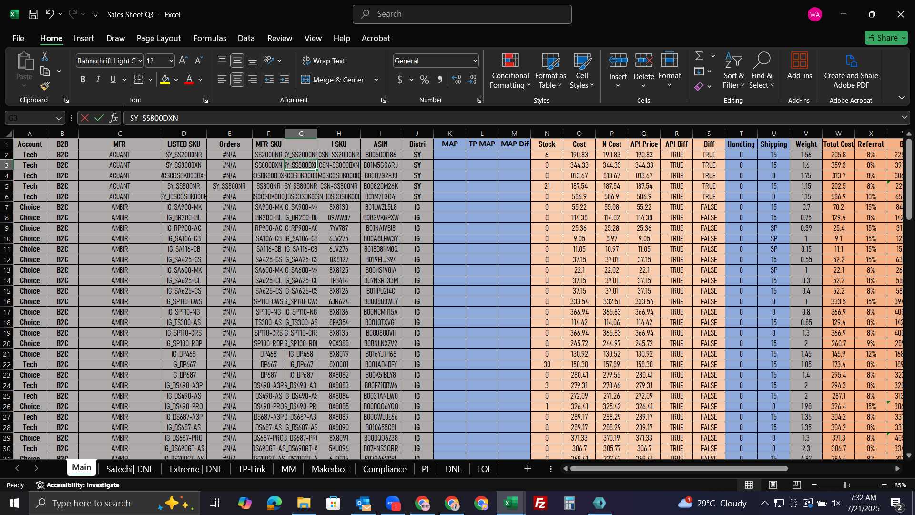Image resolution: width=915 pixels, height=515 pixels.
Task: Open the Sort & Filter dropdown
Action: pyautogui.click(x=733, y=71)
